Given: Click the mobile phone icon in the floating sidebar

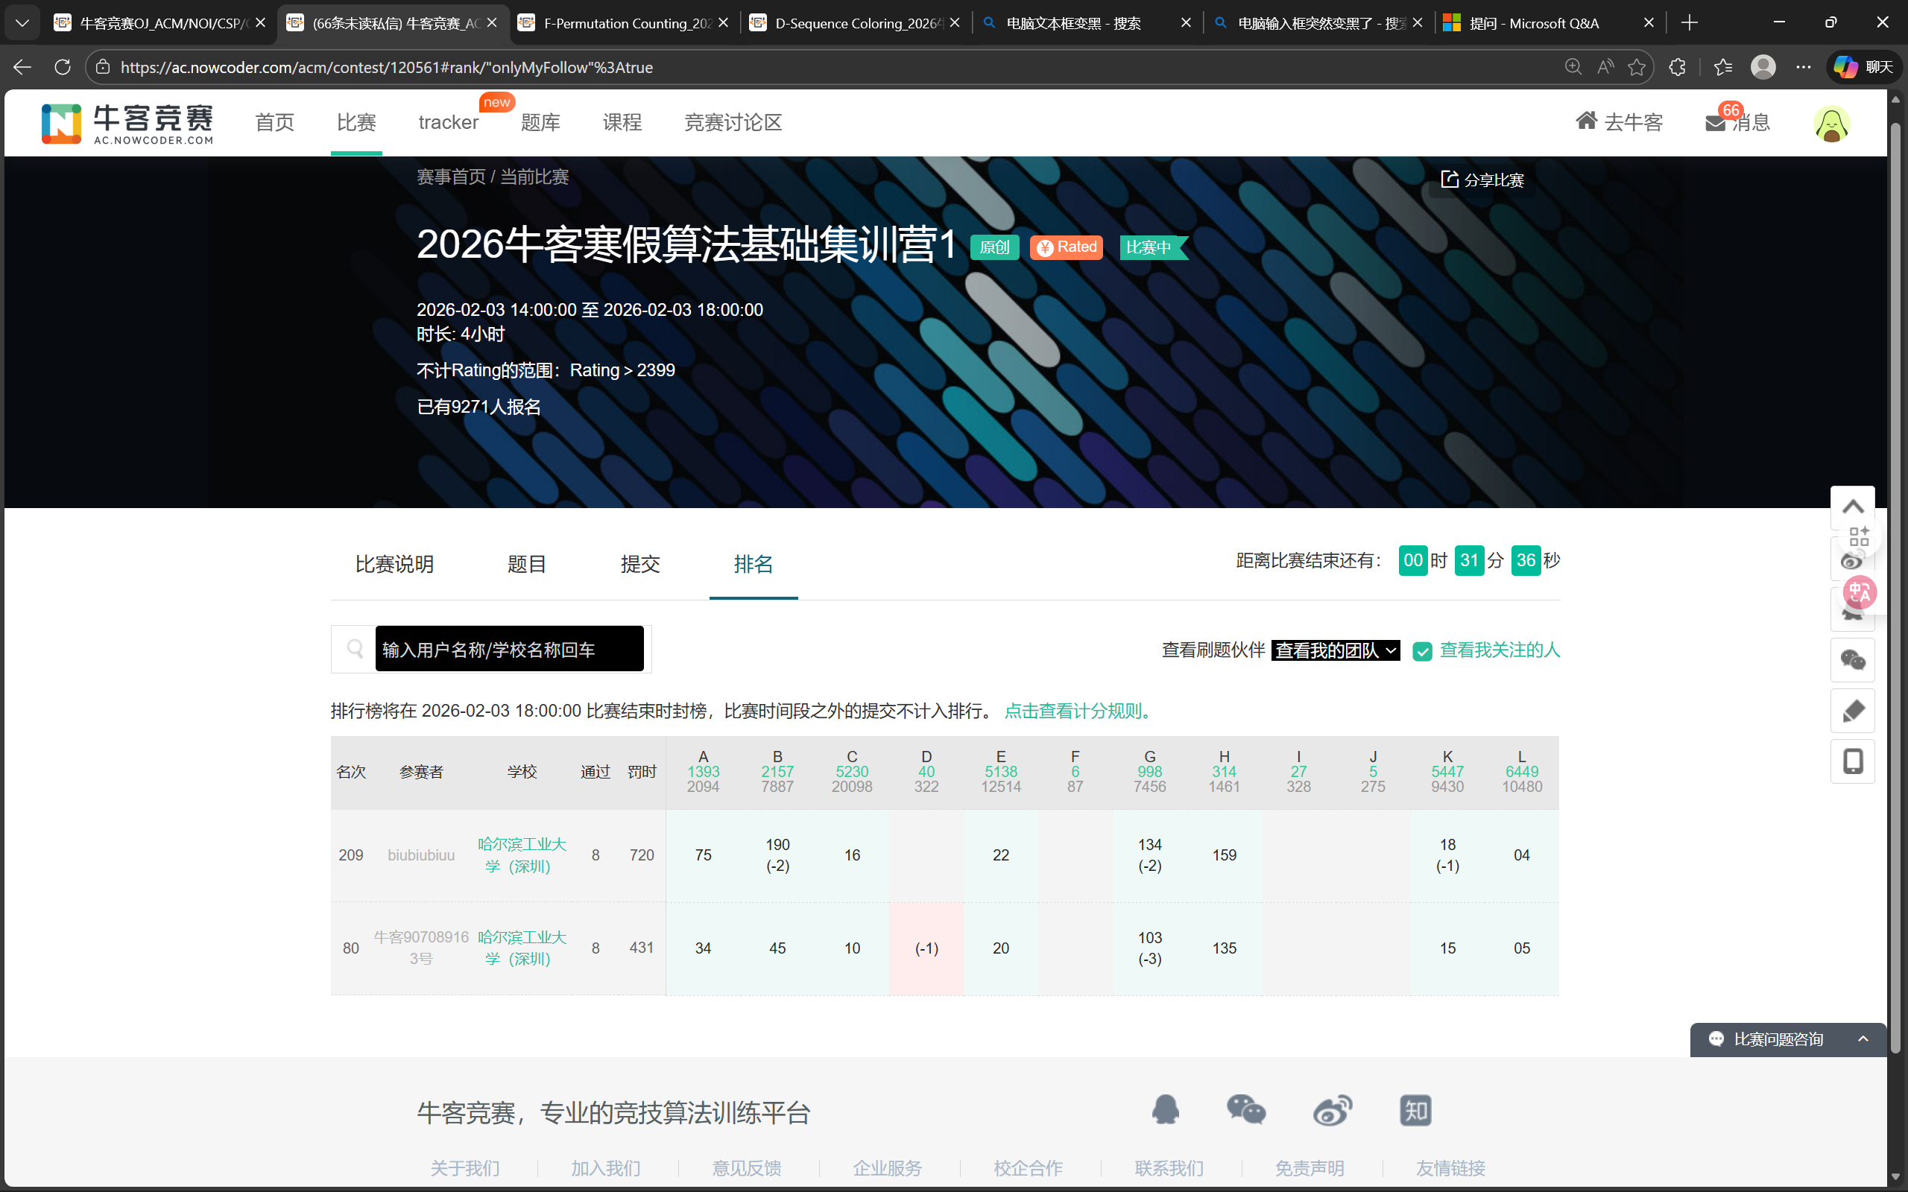Looking at the screenshot, I should pos(1853,761).
